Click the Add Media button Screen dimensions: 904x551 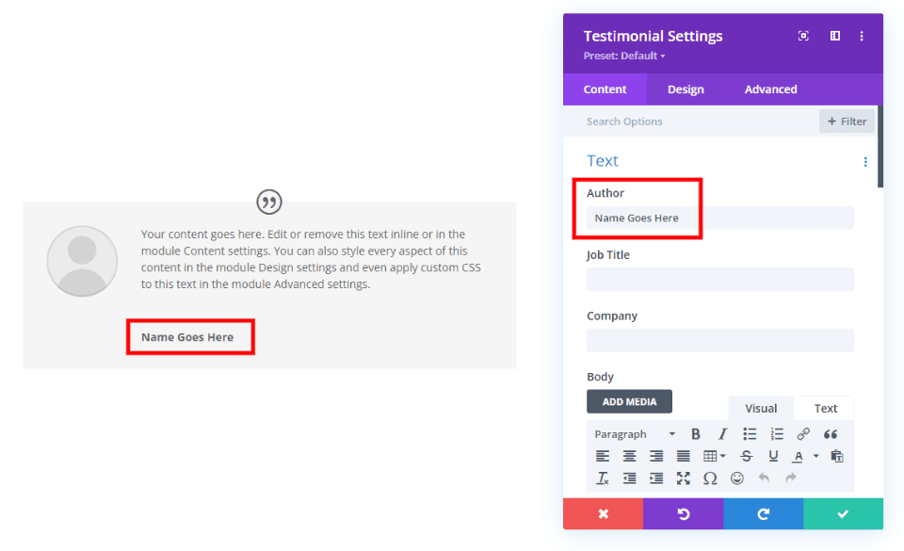click(629, 400)
